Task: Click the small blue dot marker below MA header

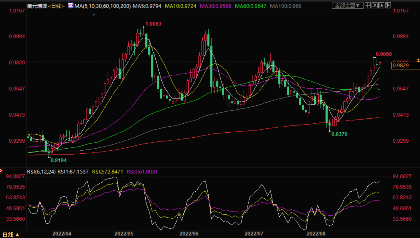Action: pos(94,15)
